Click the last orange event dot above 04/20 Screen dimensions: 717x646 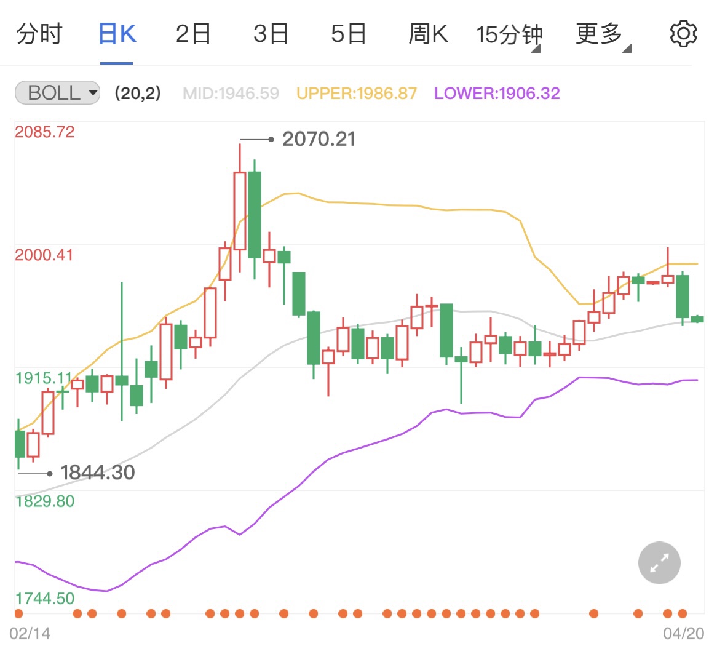click(682, 613)
